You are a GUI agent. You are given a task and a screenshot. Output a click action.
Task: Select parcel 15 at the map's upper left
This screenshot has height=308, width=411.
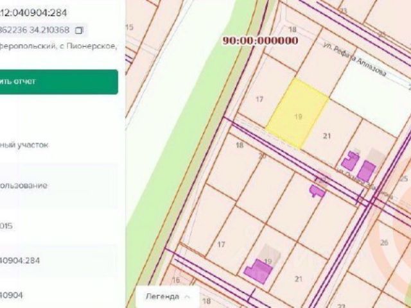[x=130, y=27]
